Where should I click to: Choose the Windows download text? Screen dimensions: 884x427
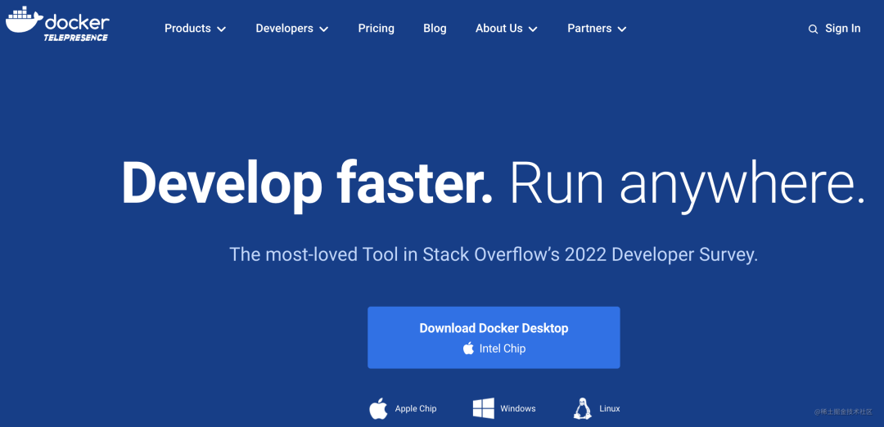click(518, 408)
